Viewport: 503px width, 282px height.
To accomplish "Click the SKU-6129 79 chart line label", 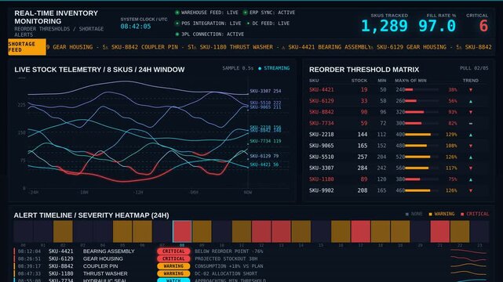I will (264, 156).
